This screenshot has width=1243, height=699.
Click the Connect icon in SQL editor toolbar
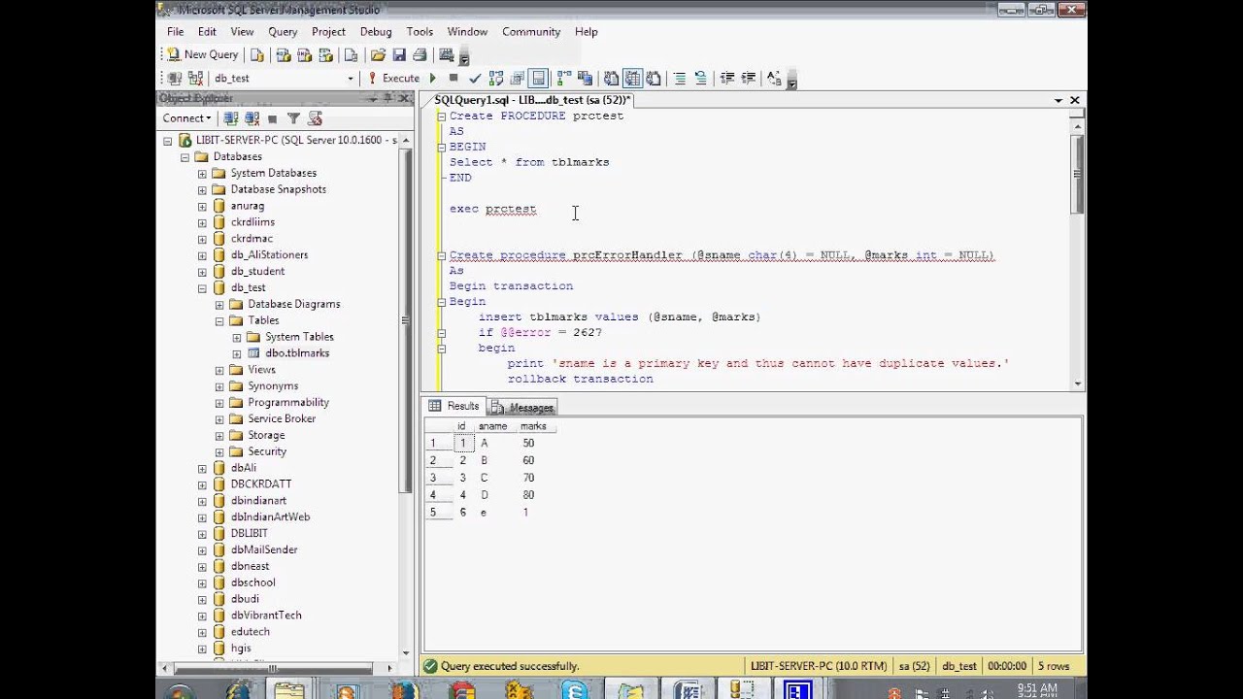click(x=175, y=78)
